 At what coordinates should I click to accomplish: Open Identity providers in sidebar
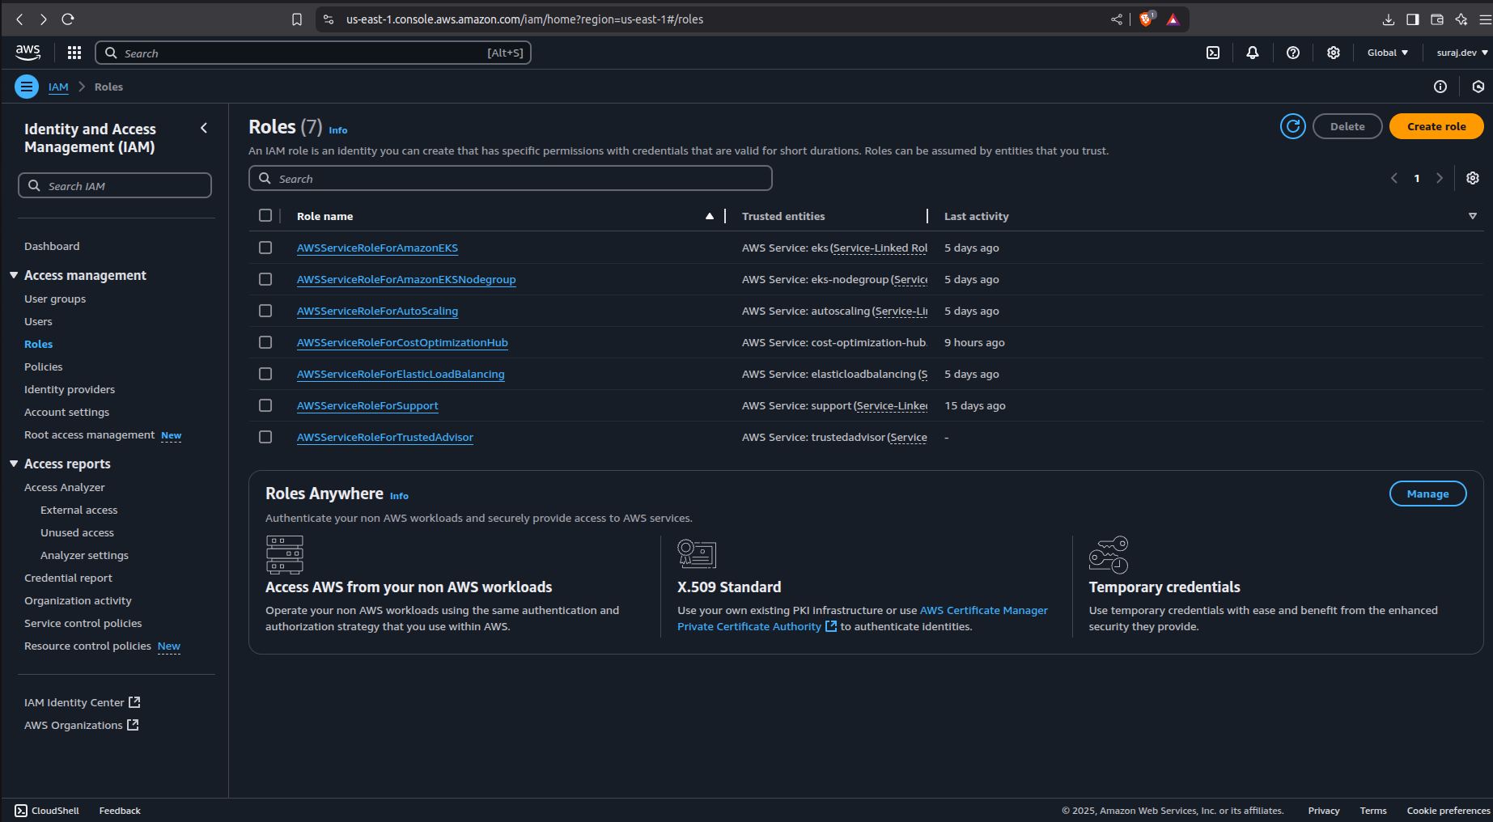coord(70,389)
